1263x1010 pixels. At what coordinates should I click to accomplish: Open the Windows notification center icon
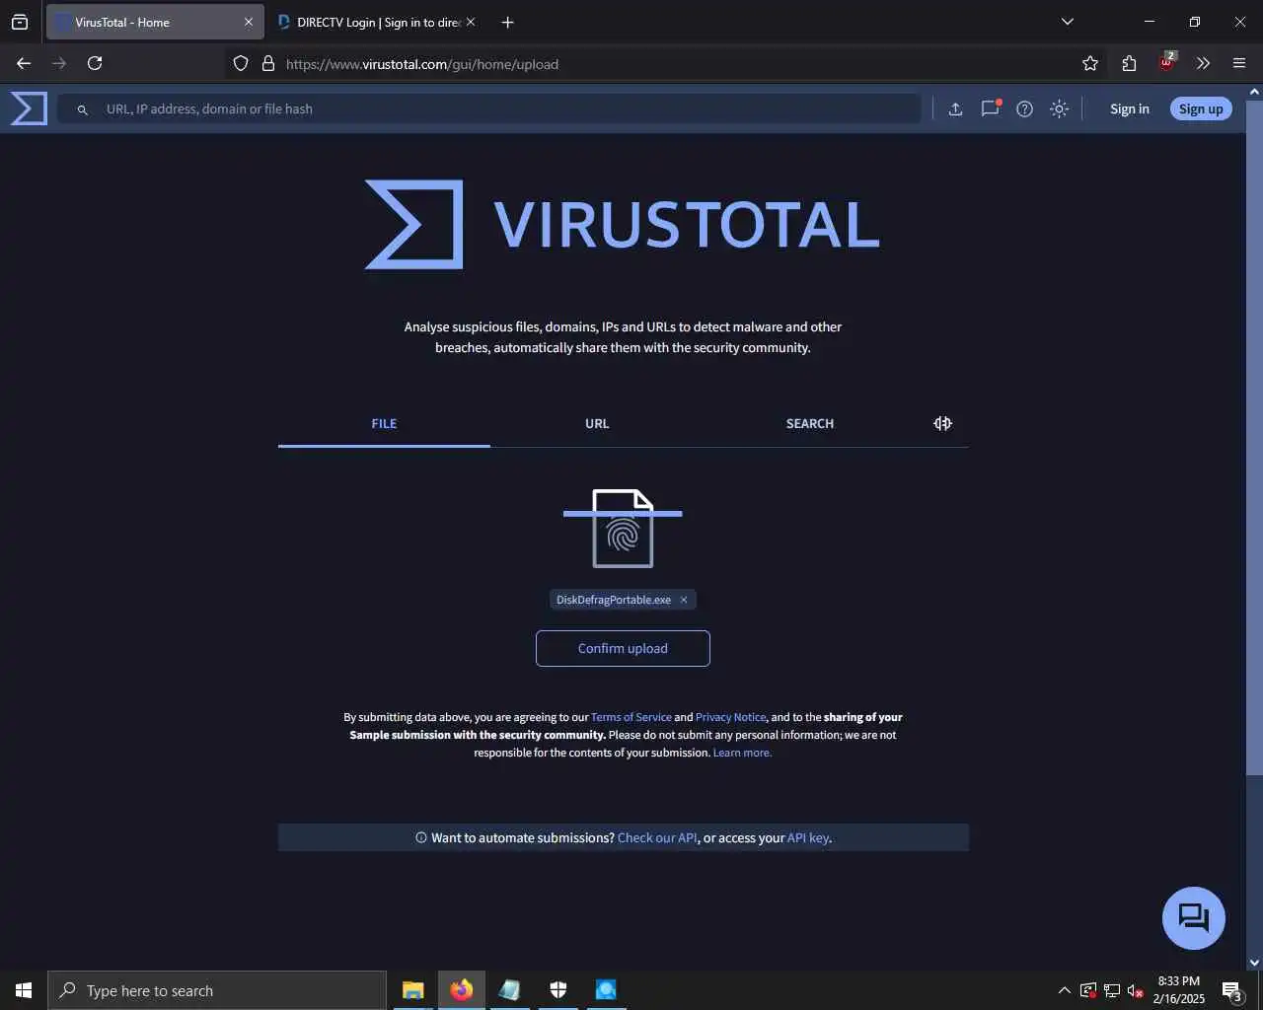pyautogui.click(x=1231, y=990)
